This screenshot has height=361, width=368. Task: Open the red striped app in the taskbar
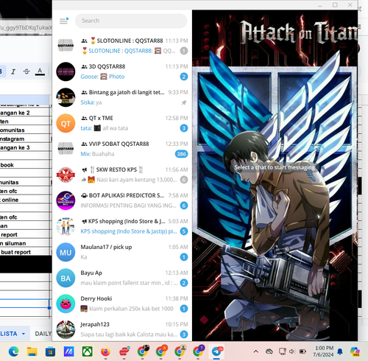click(x=124, y=352)
